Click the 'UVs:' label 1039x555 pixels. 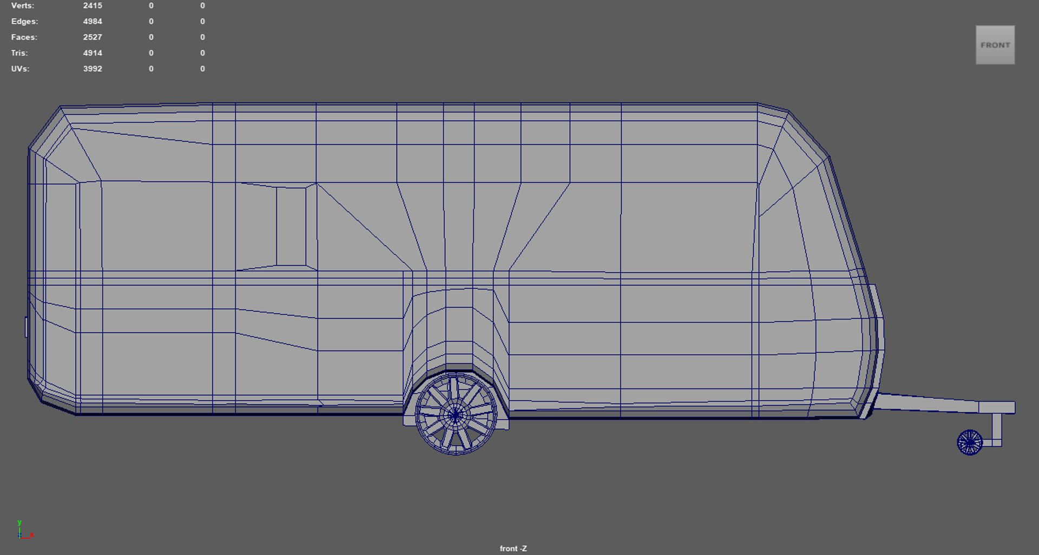[x=20, y=69]
